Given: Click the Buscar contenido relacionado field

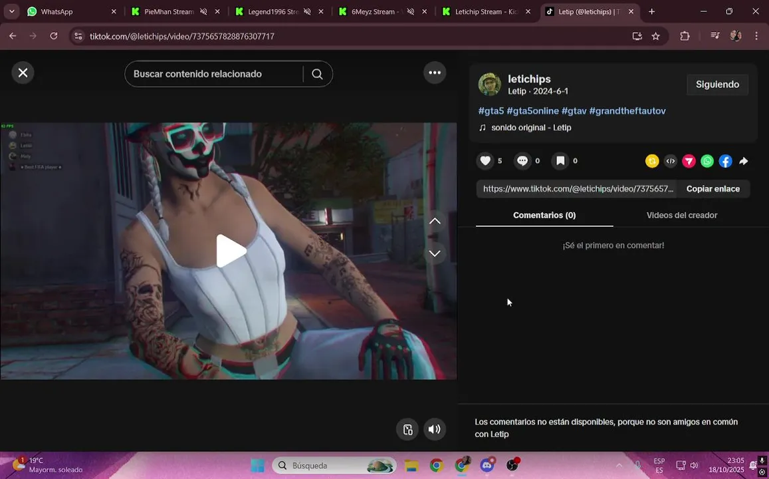Looking at the screenshot, I should (214, 74).
